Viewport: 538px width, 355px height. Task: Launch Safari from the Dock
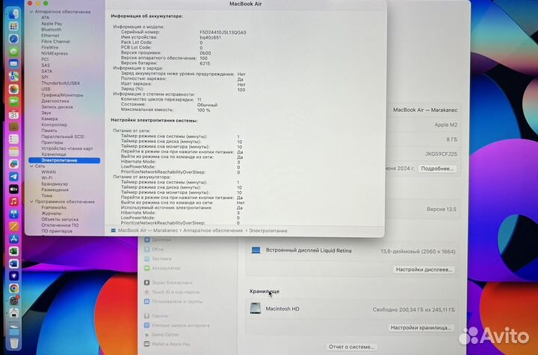tap(13, 39)
